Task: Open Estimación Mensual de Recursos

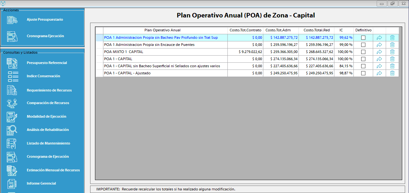Action: click(53, 170)
